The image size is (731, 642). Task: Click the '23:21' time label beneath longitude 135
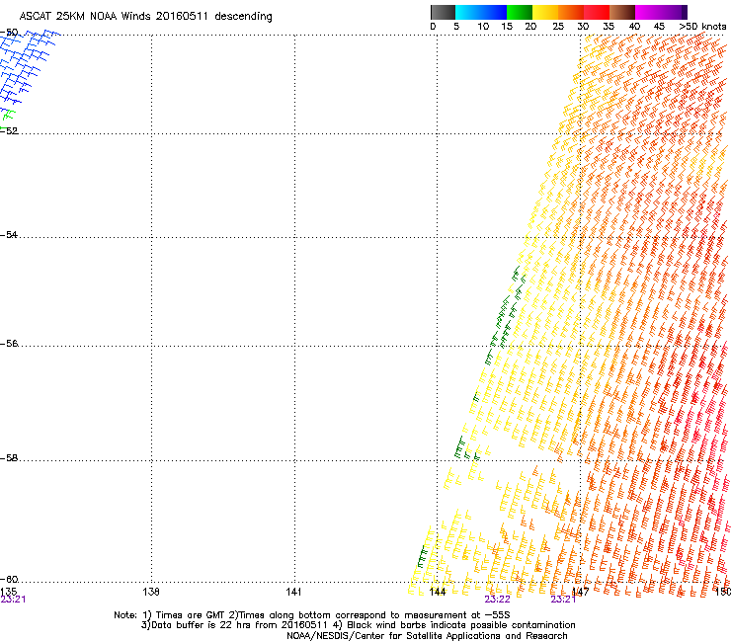pyautogui.click(x=13, y=600)
